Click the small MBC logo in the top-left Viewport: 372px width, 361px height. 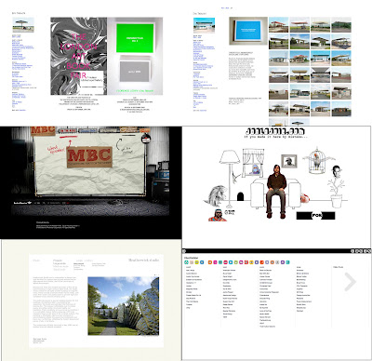pos(43,130)
